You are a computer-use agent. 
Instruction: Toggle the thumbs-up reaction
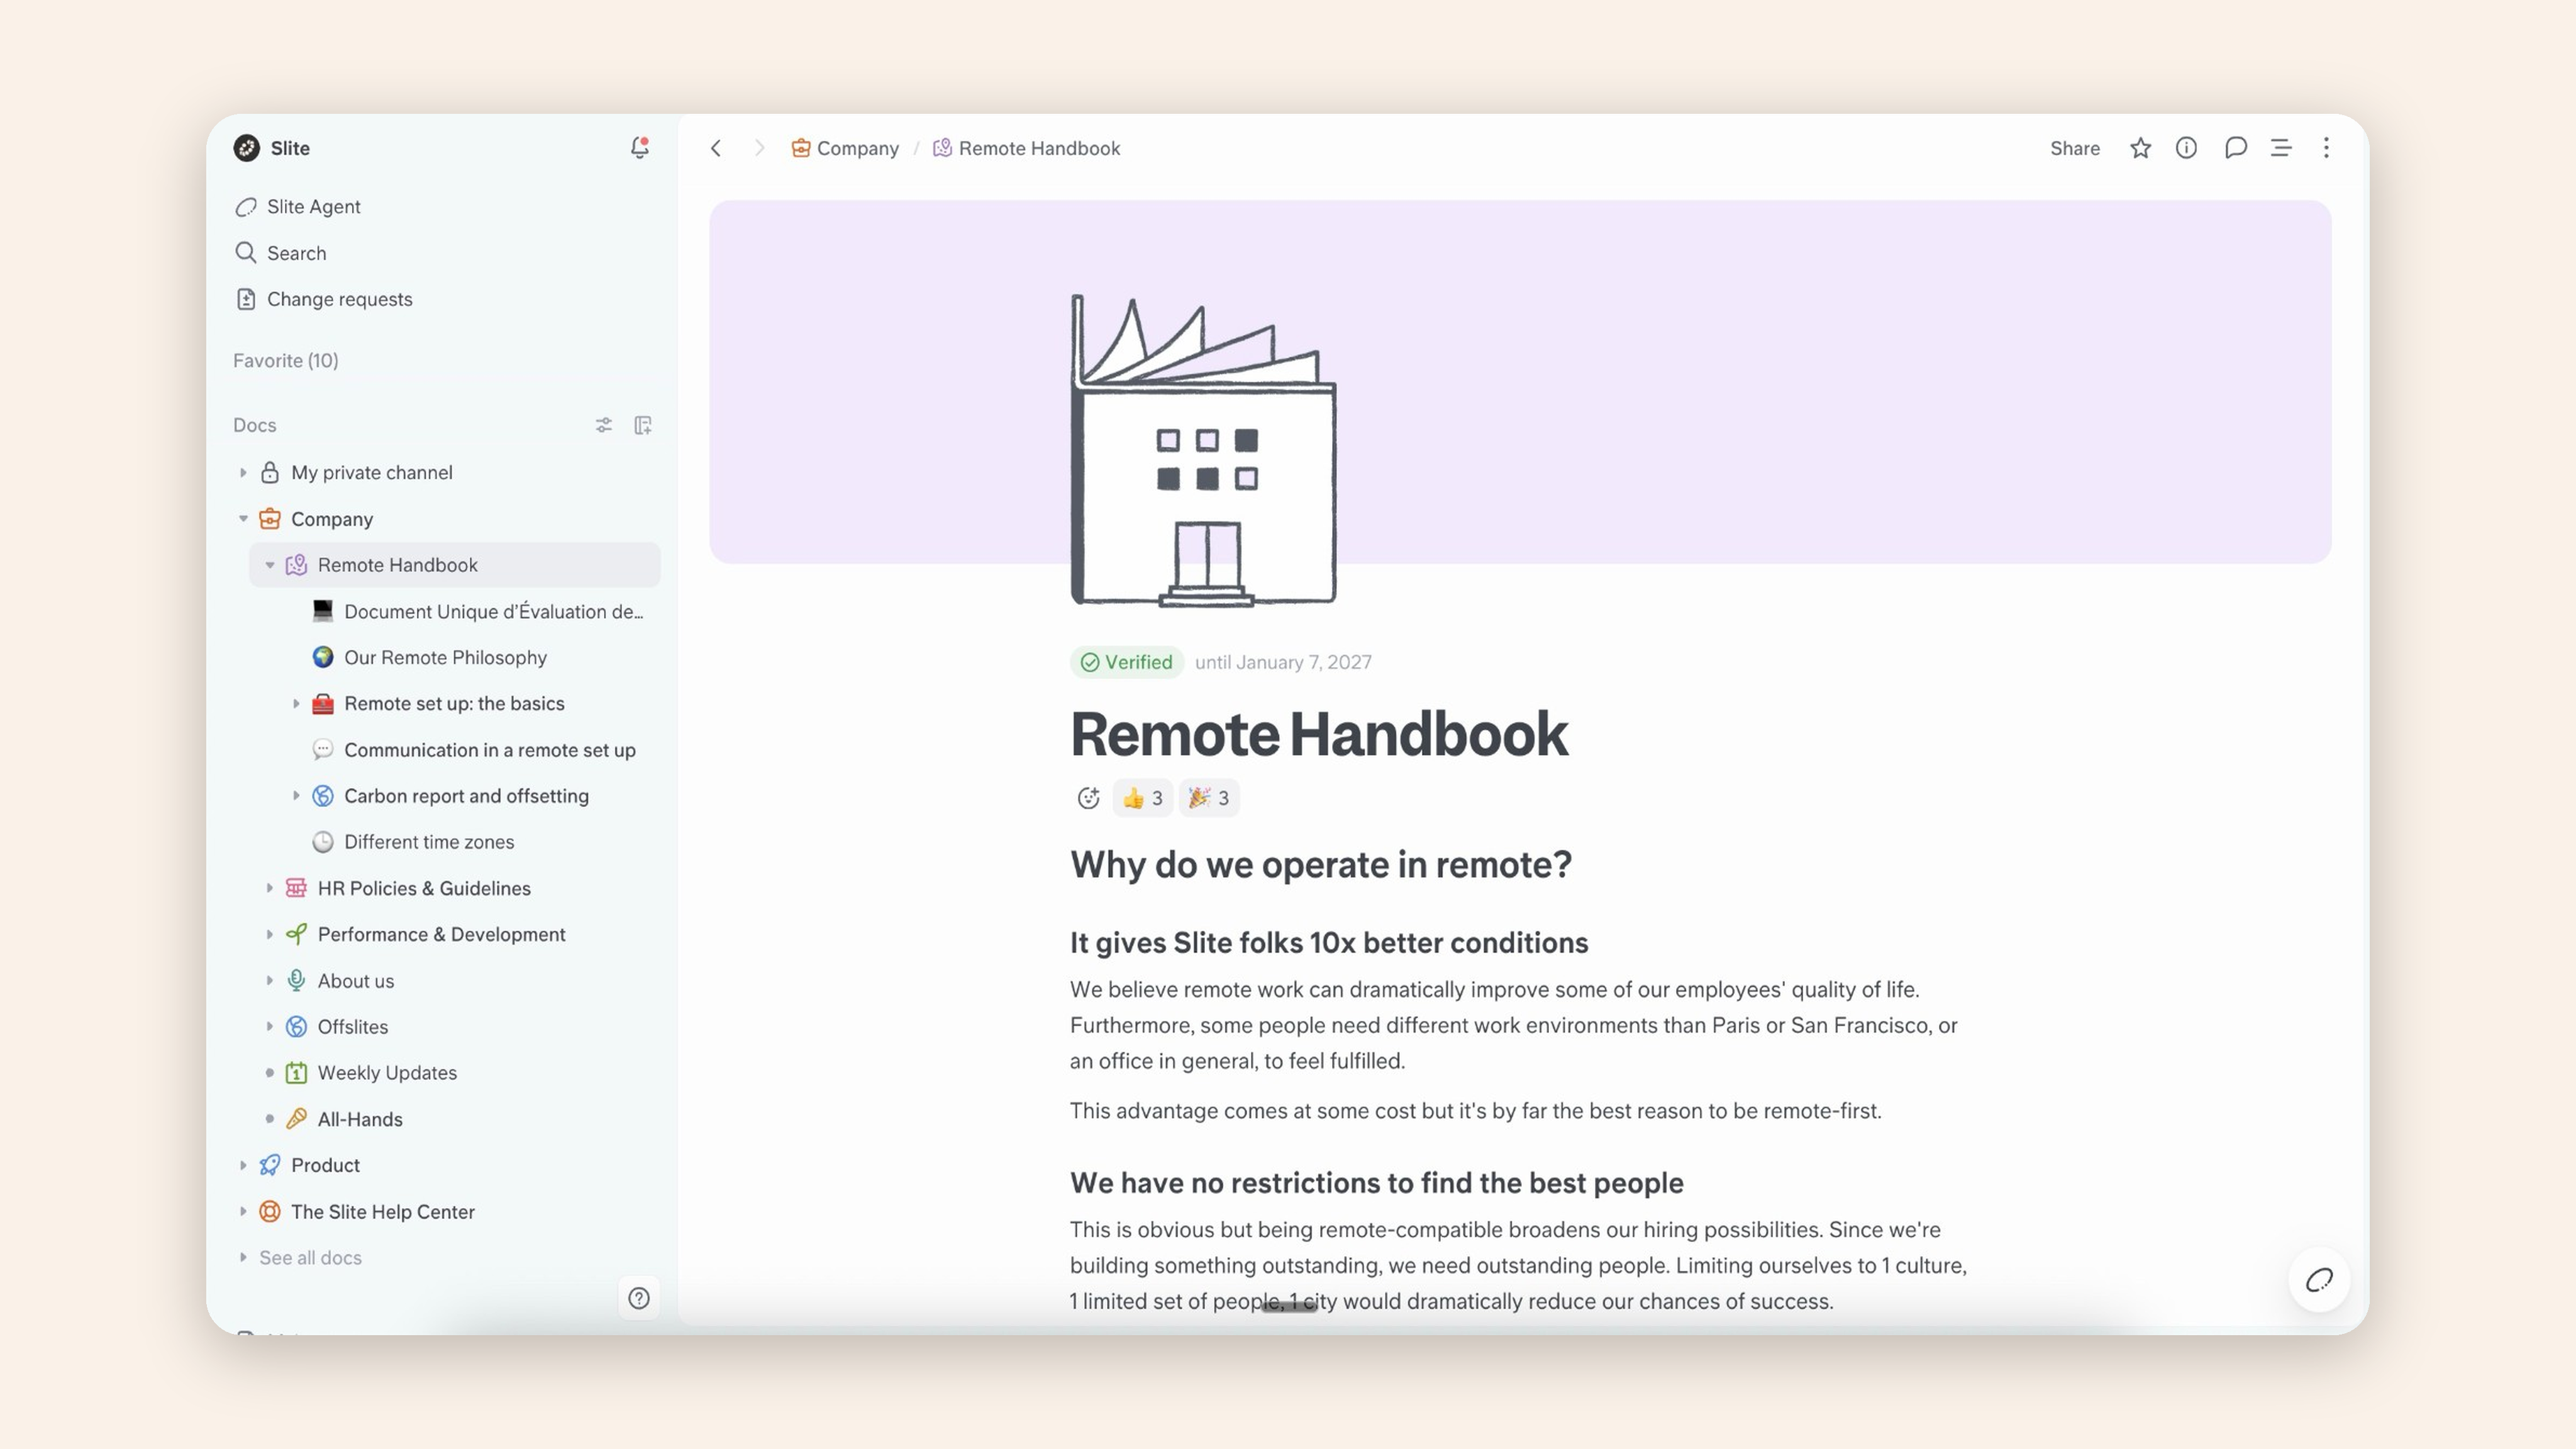[1142, 798]
